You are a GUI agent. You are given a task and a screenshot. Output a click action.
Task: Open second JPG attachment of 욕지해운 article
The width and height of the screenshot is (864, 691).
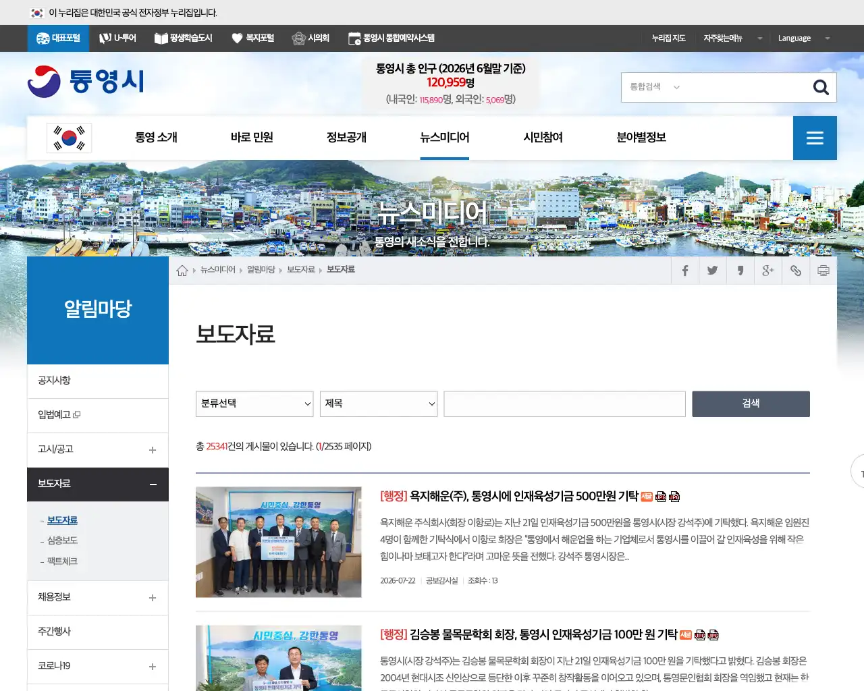pyautogui.click(x=674, y=497)
